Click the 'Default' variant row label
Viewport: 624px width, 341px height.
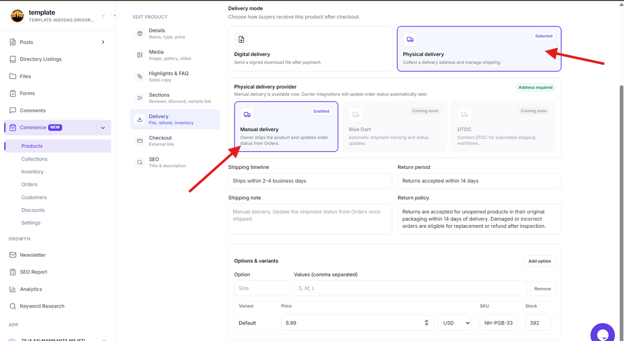247,323
